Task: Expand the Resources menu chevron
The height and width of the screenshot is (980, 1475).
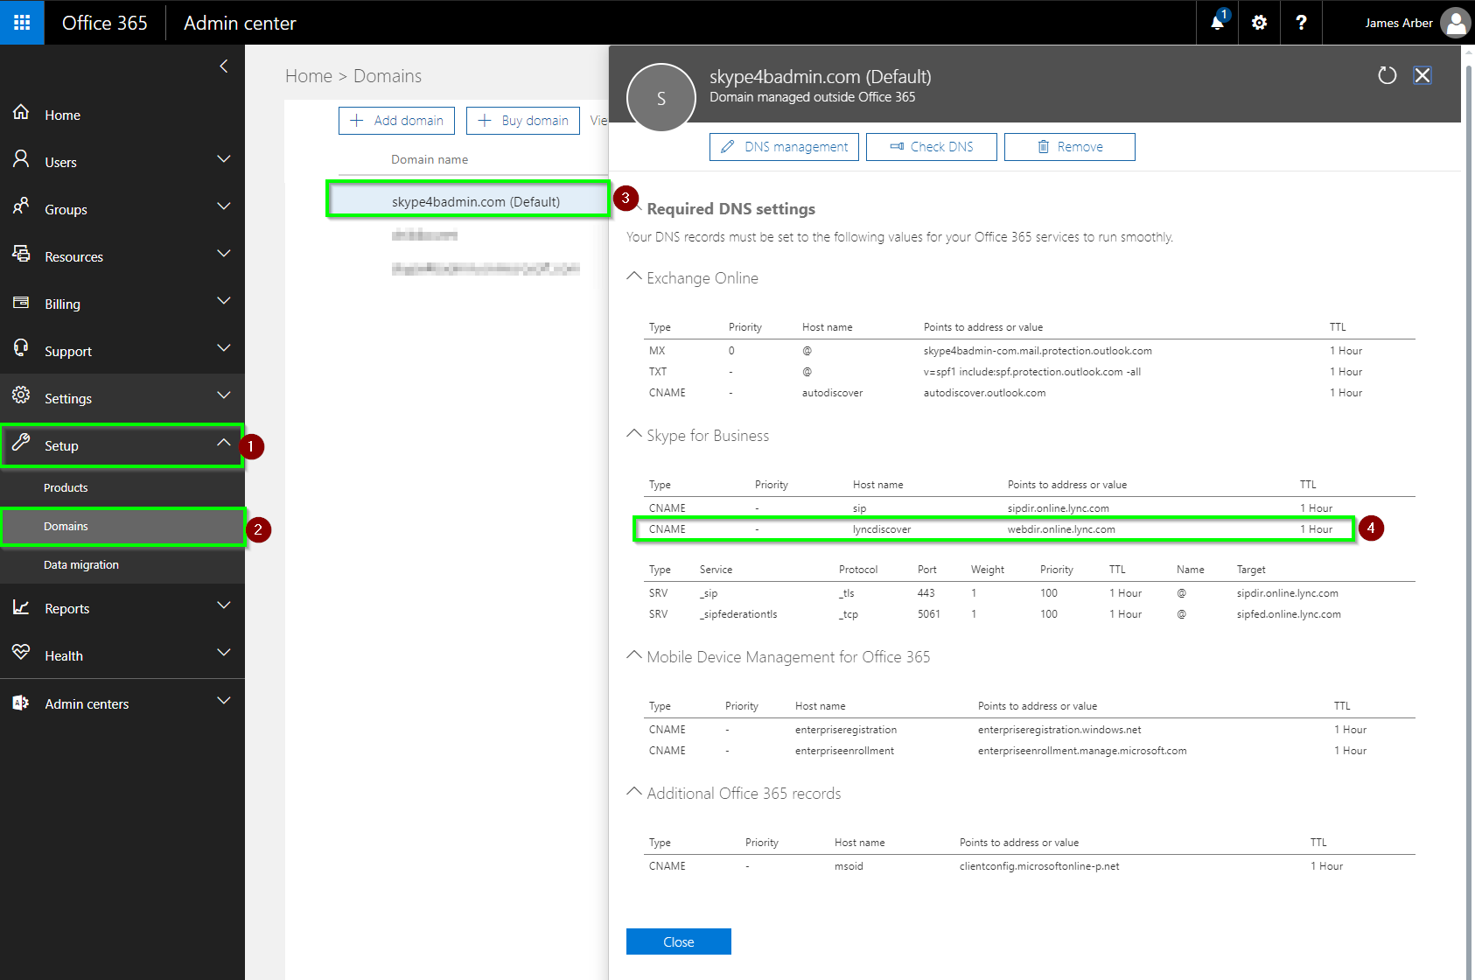Action: [224, 255]
